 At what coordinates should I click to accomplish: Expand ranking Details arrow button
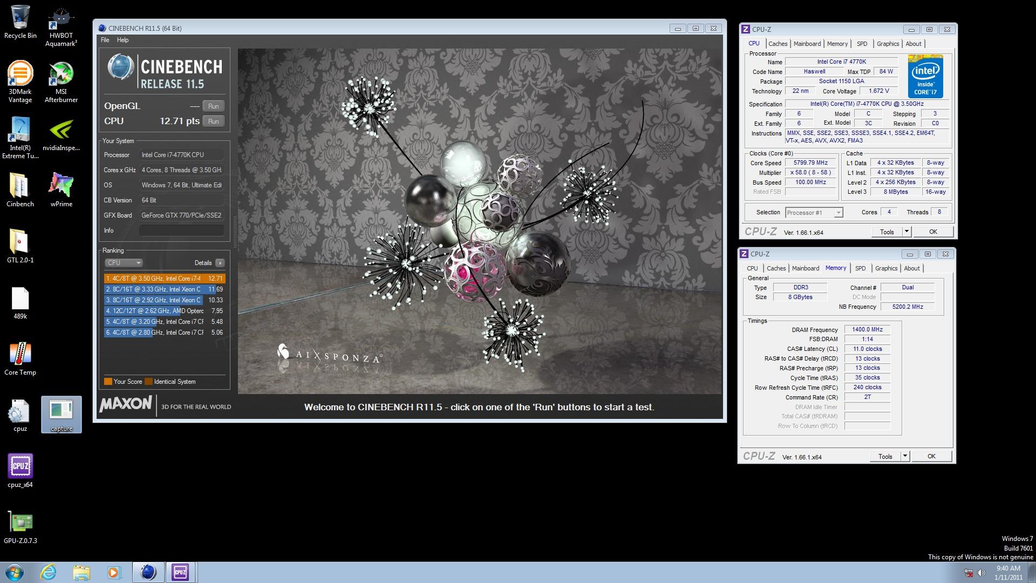[220, 263]
